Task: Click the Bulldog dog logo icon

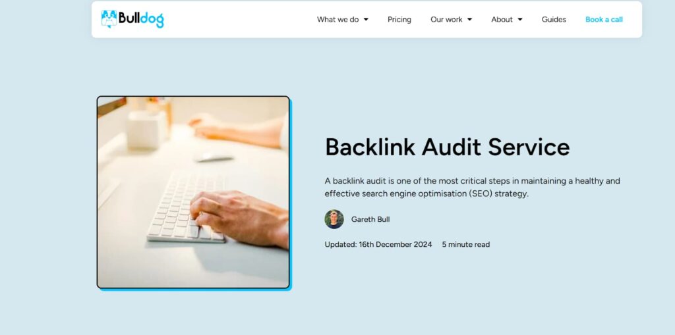Action: (109, 19)
